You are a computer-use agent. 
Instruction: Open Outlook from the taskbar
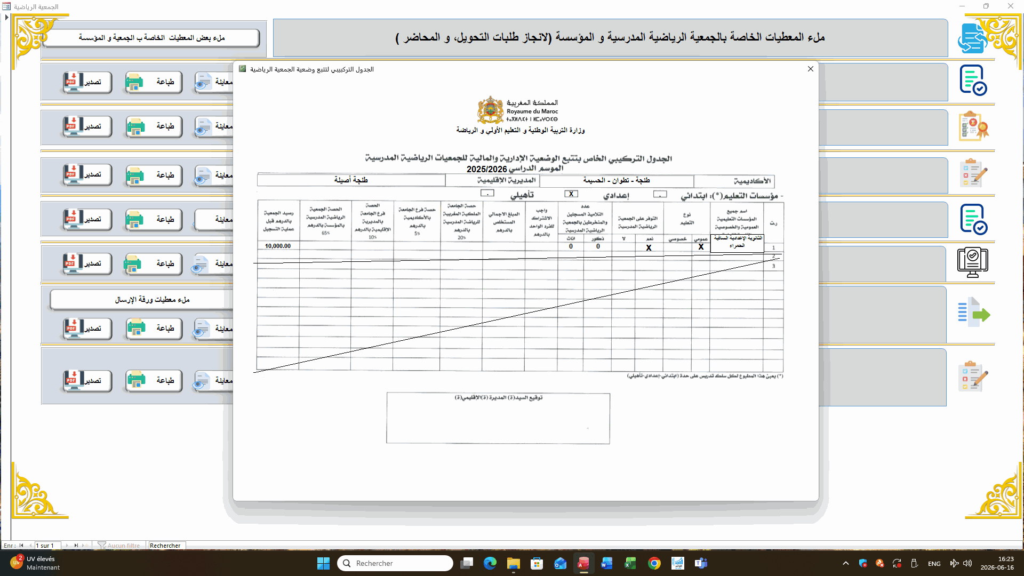(x=560, y=563)
